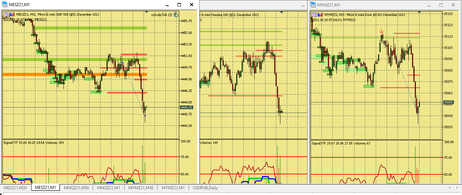The image size is (462, 195).
Task: Click the buy/sell one-click trading icon in MESZ21 chart
Action: tap(12, 14)
